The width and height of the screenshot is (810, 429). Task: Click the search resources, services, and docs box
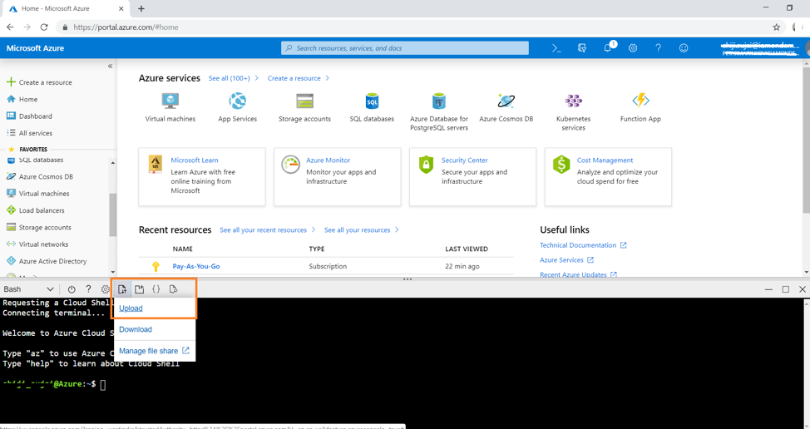pyautogui.click(x=405, y=48)
